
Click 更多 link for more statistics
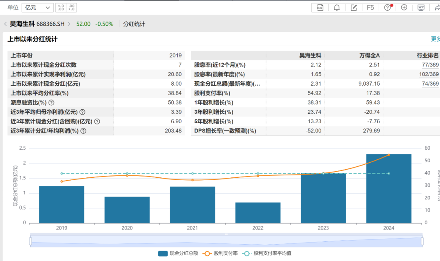(435, 39)
